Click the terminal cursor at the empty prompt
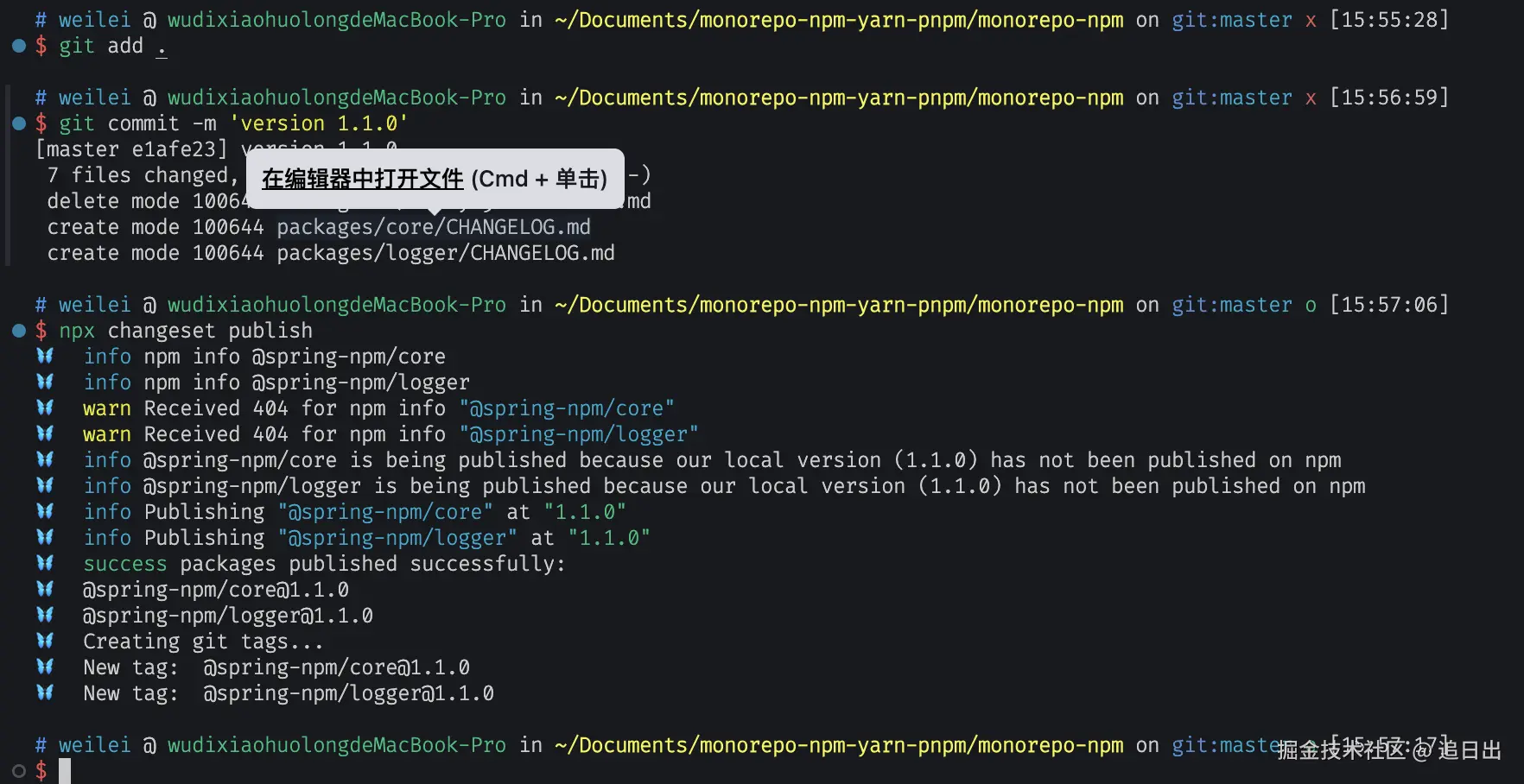 65,771
